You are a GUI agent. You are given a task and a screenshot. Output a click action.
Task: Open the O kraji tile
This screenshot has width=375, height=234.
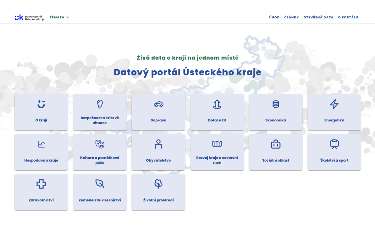(x=41, y=112)
